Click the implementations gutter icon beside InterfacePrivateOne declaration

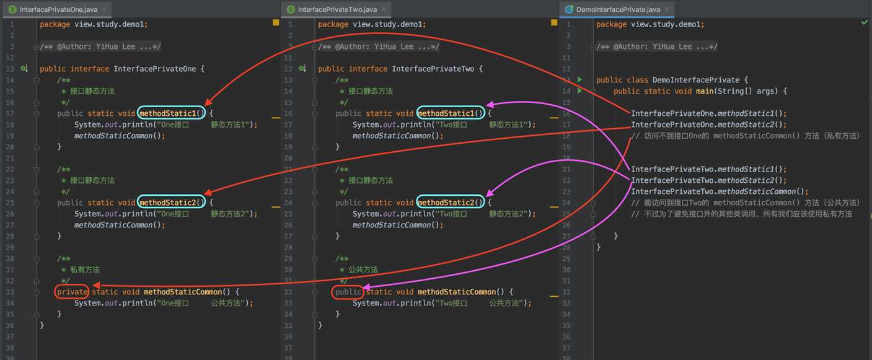(x=24, y=69)
